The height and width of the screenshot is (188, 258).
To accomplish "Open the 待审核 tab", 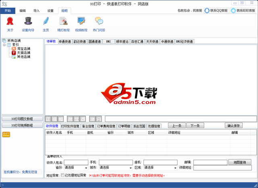I will 51,41.
